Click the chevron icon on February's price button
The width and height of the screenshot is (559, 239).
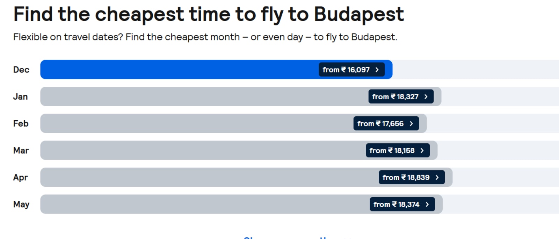(412, 123)
